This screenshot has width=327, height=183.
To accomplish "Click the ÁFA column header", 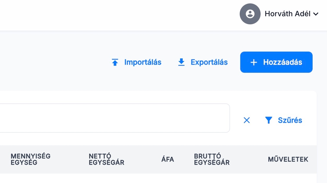I will click(x=168, y=159).
